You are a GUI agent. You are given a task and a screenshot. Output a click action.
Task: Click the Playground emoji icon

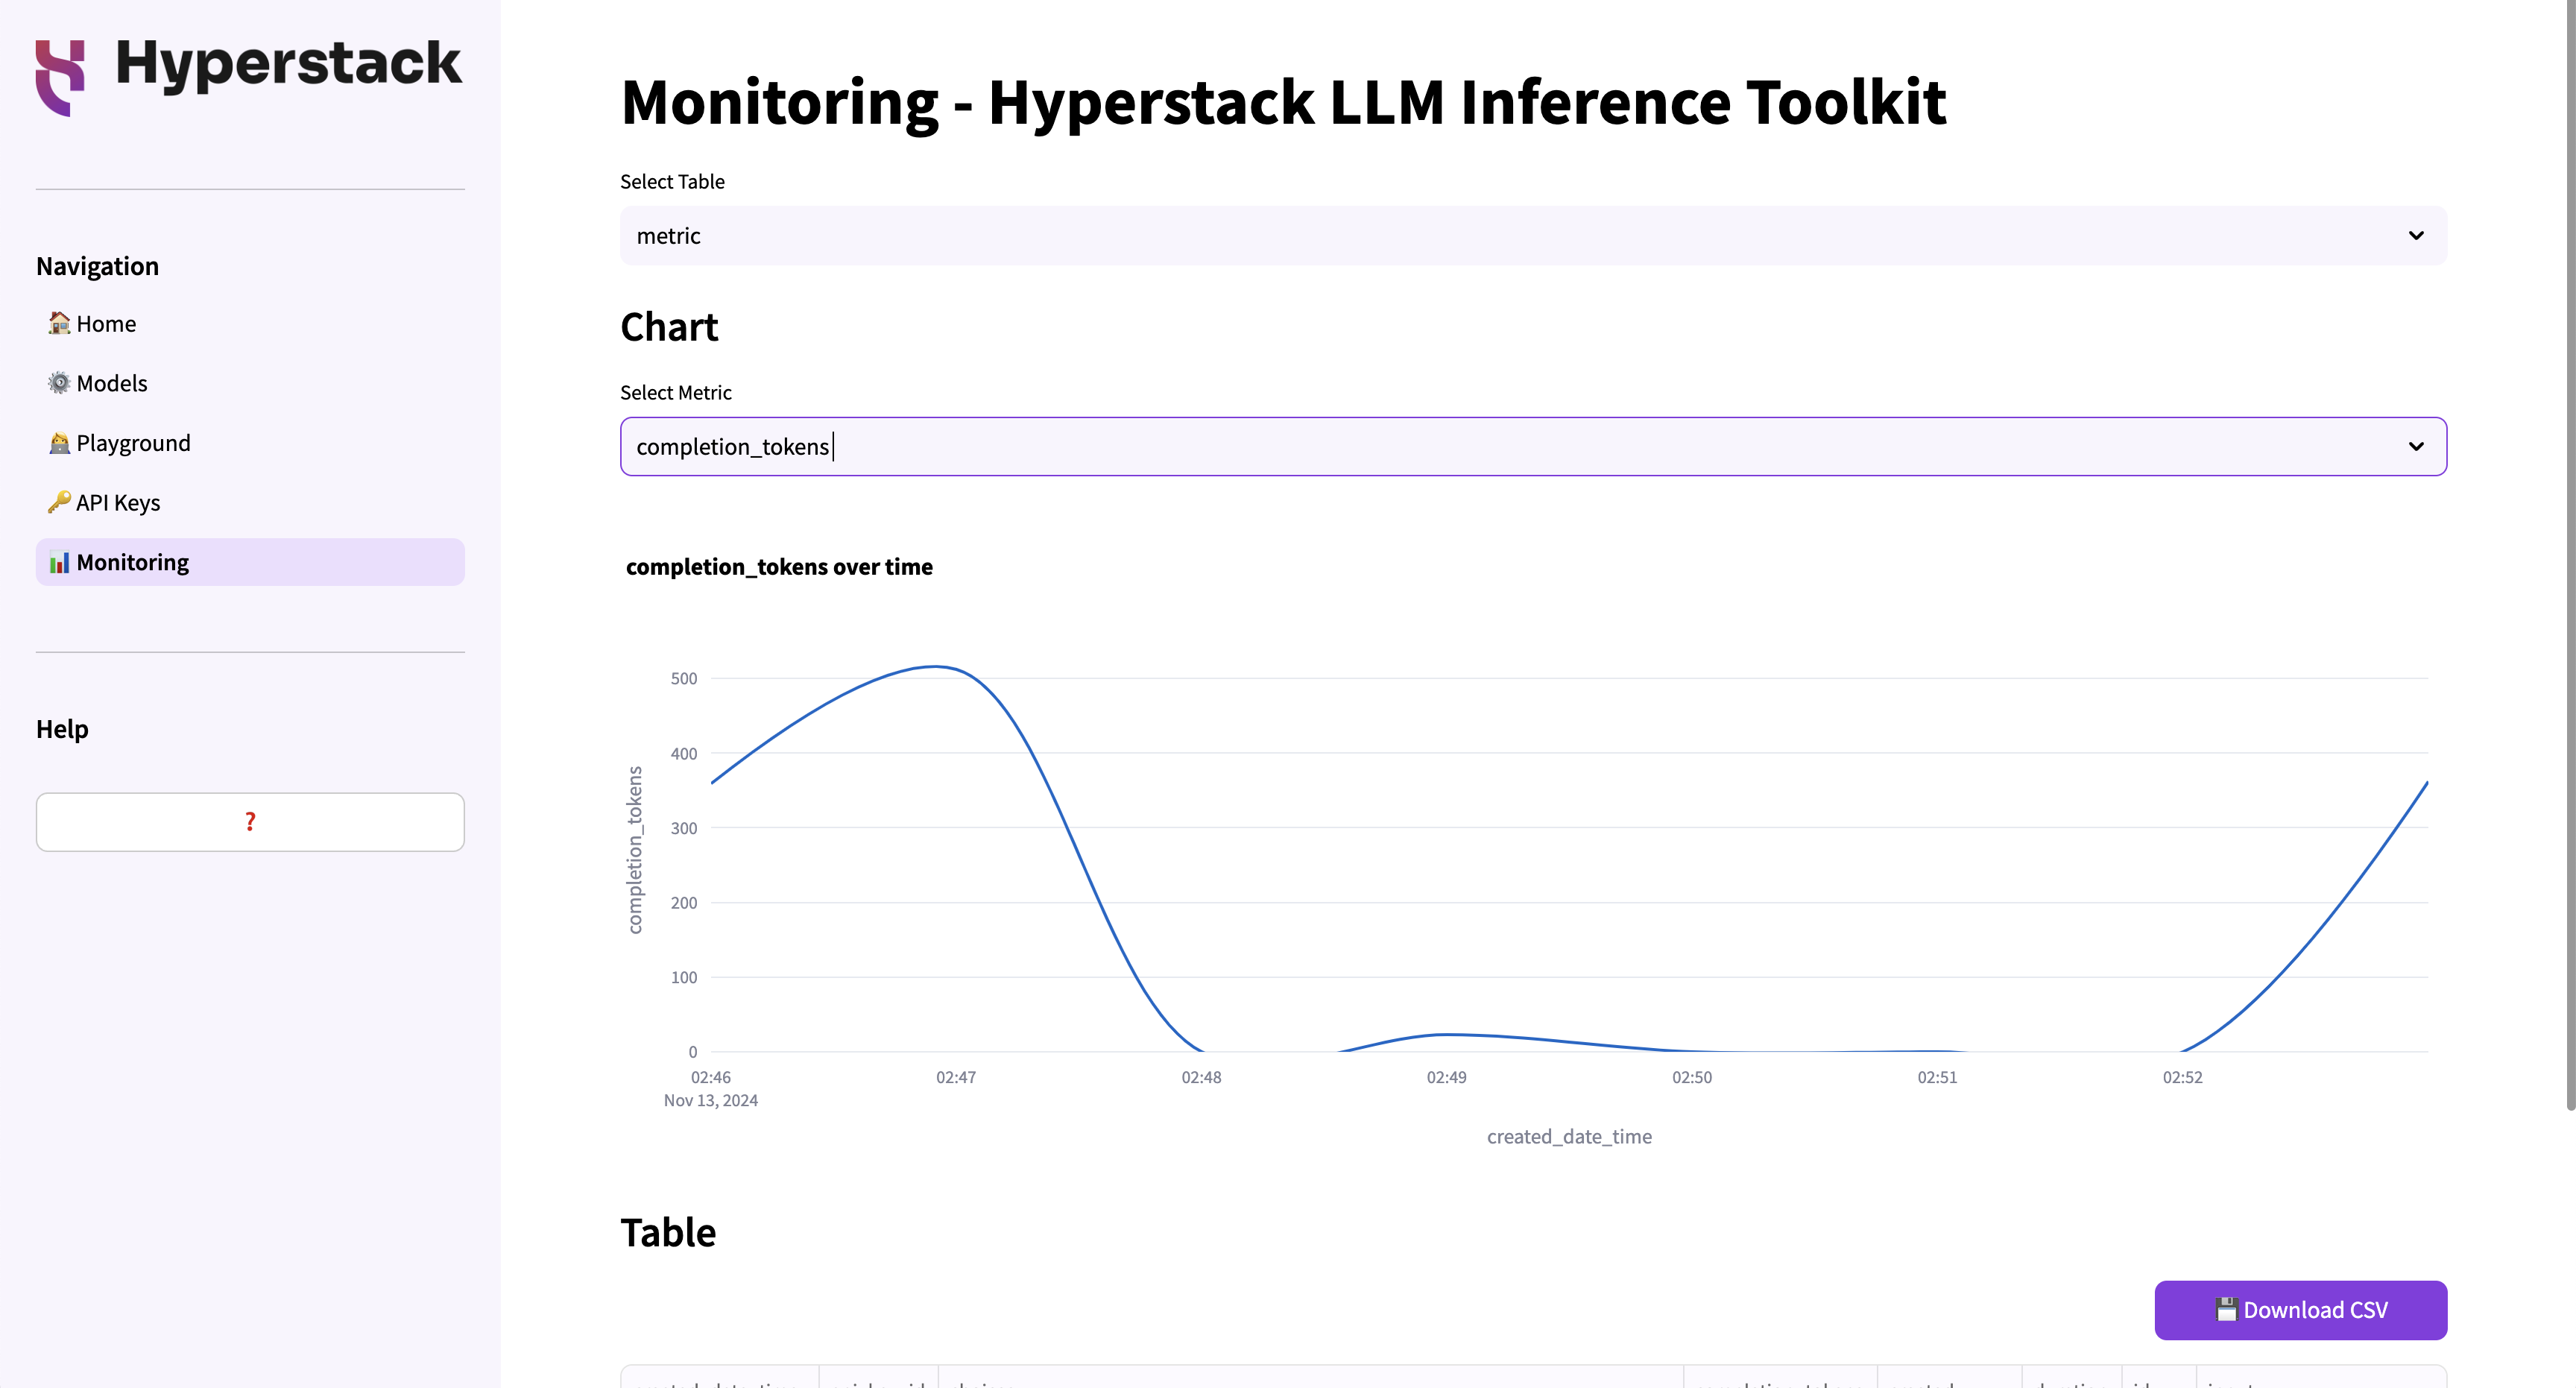click(59, 443)
